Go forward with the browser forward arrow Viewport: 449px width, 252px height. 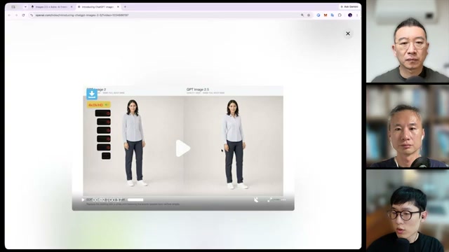point(16,15)
